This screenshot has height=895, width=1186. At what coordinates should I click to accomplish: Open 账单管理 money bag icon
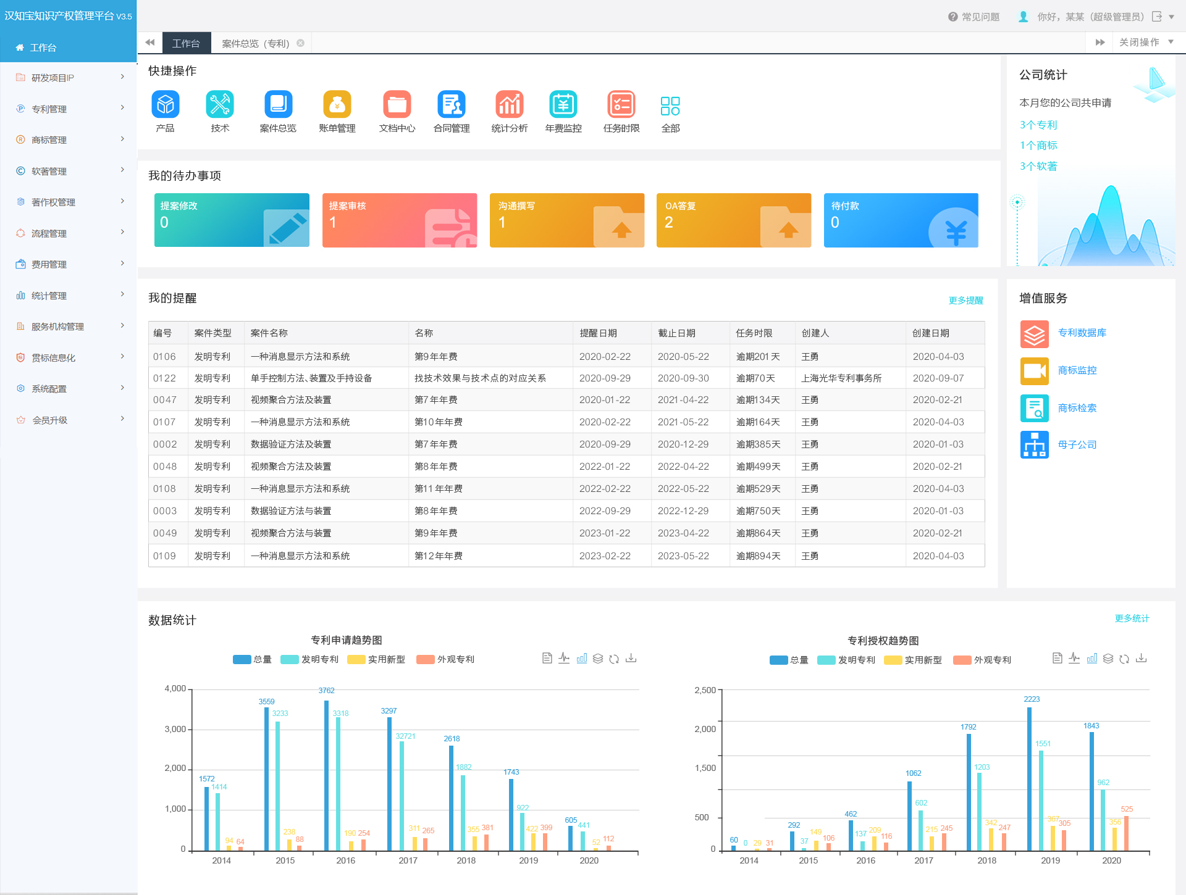(337, 104)
